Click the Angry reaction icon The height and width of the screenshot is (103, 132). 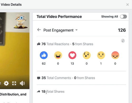115,55
